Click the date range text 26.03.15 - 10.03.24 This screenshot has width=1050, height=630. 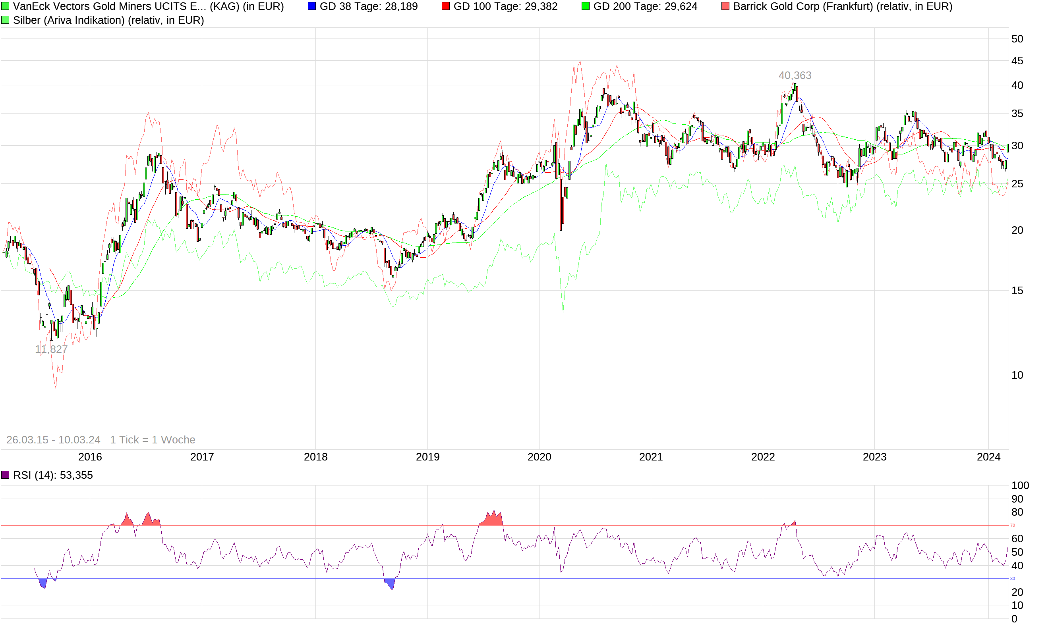point(53,440)
